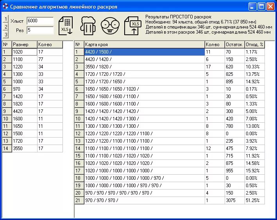The height and width of the screenshot is (220, 277).
Task: Focus the Хлыст input field with 6000
Action: [x=40, y=21]
